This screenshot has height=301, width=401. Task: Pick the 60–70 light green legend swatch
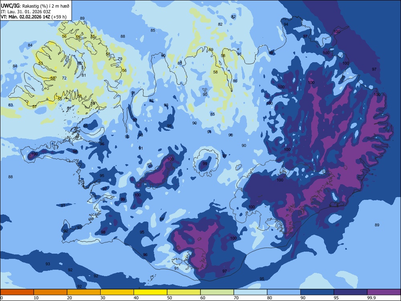pos(217,292)
